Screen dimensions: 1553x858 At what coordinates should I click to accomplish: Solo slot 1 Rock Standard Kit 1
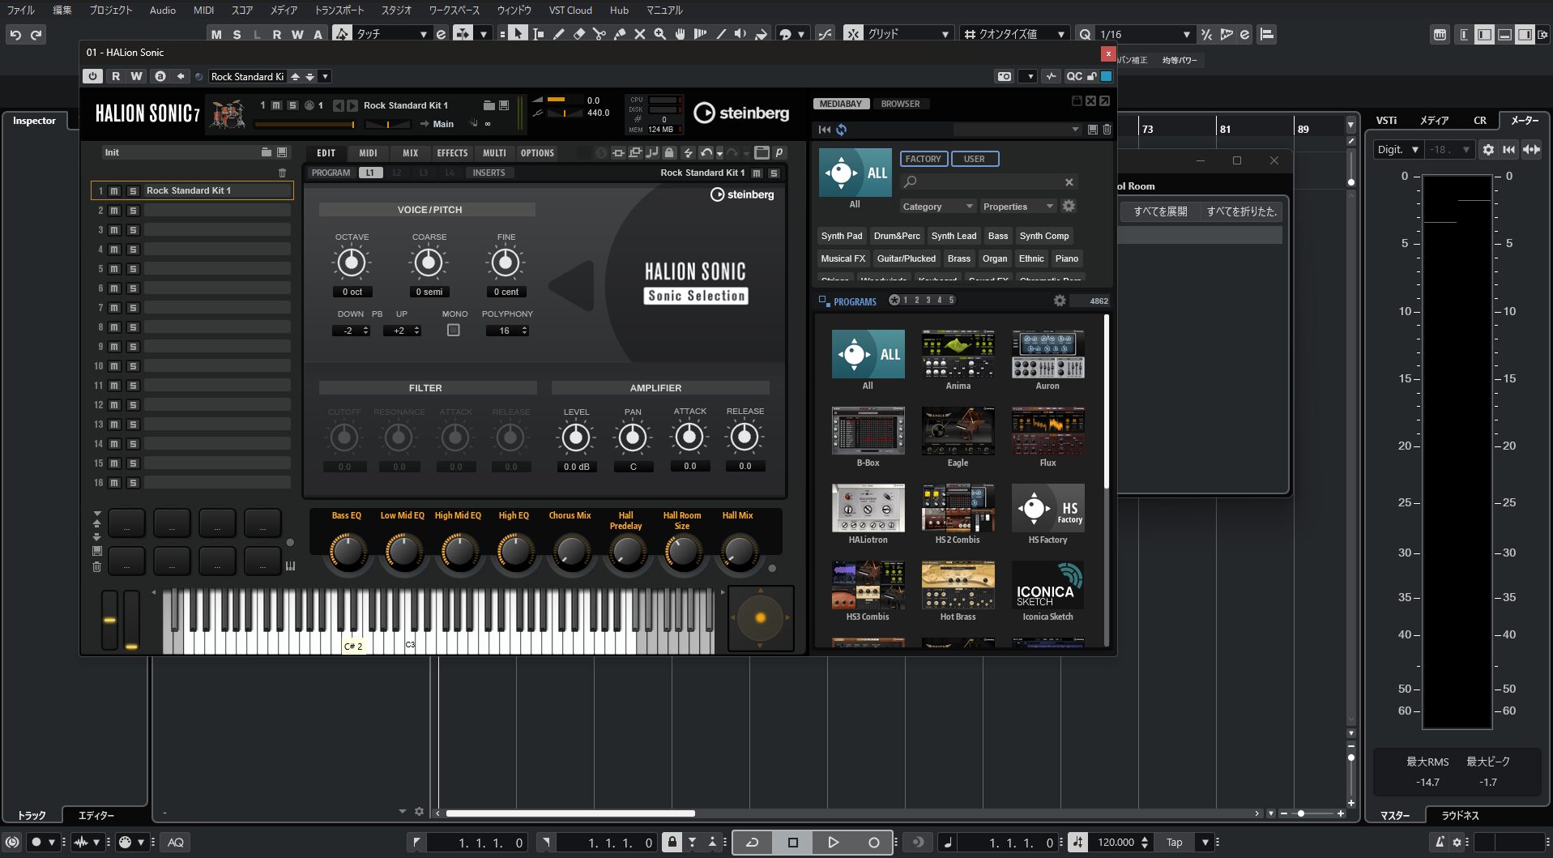133,191
